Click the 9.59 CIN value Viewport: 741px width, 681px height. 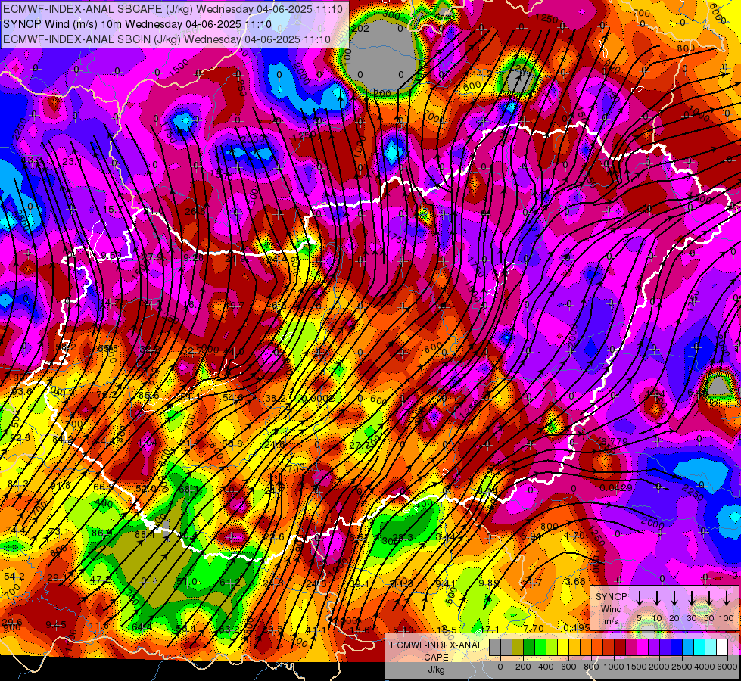coord(111,257)
